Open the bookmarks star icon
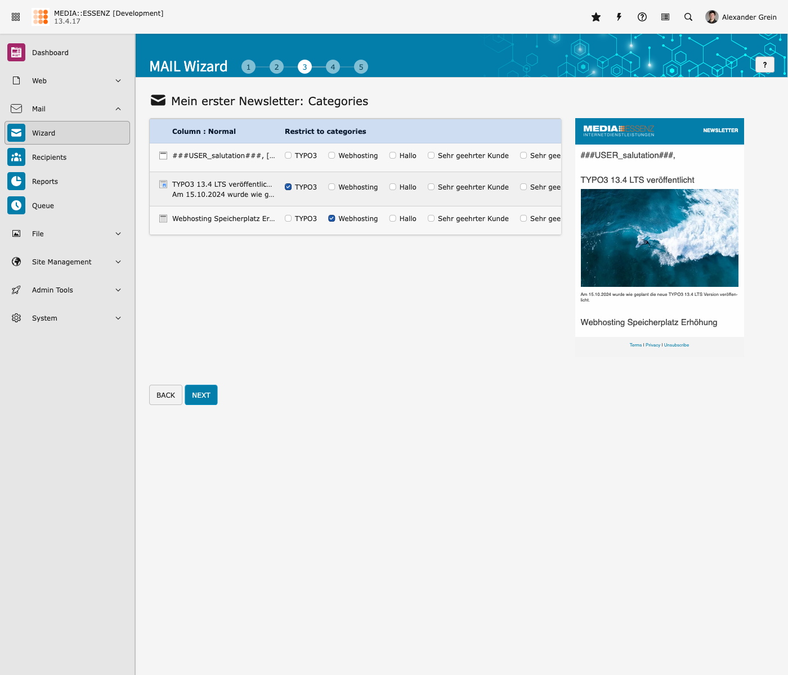Image resolution: width=788 pixels, height=675 pixels. (x=596, y=17)
